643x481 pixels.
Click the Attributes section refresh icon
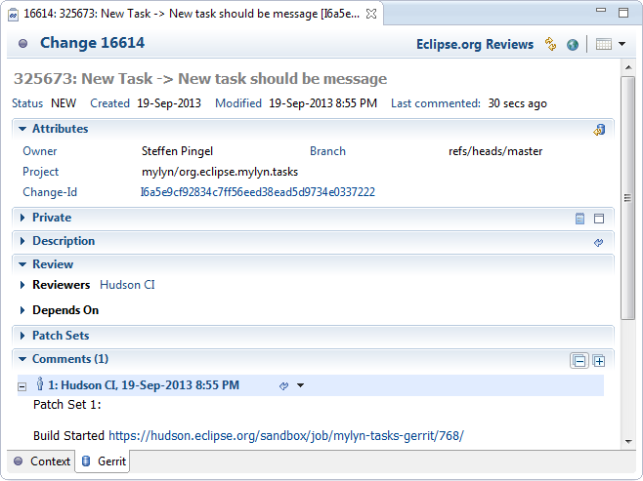point(599,130)
